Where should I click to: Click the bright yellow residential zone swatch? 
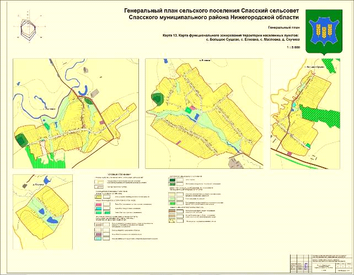click(x=99, y=197)
